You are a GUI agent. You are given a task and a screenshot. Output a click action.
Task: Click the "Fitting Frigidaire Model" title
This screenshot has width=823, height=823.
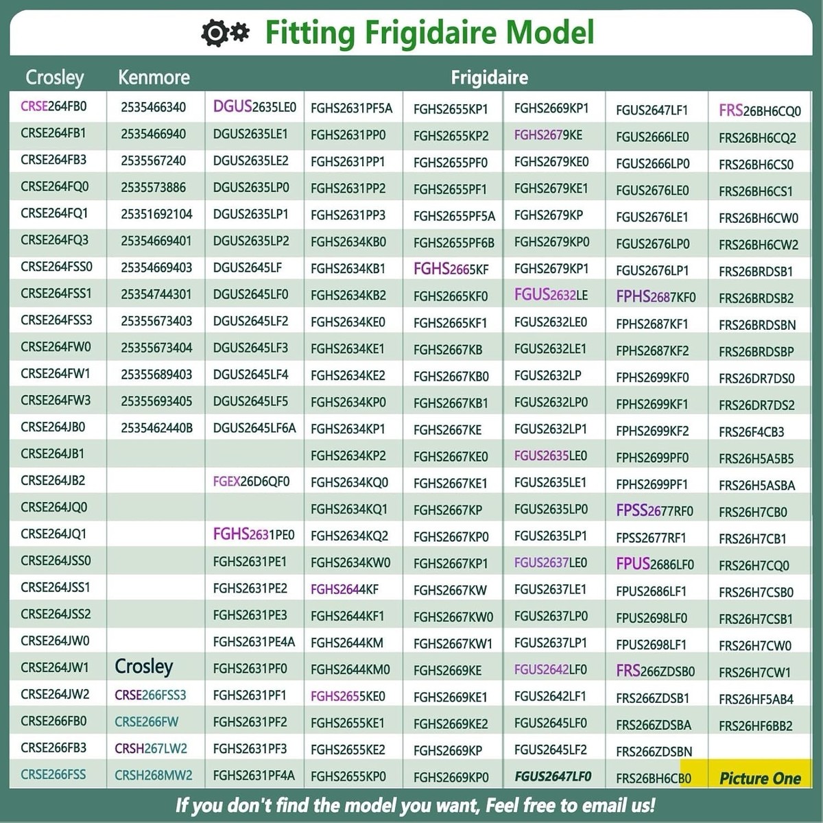pyautogui.click(x=429, y=32)
